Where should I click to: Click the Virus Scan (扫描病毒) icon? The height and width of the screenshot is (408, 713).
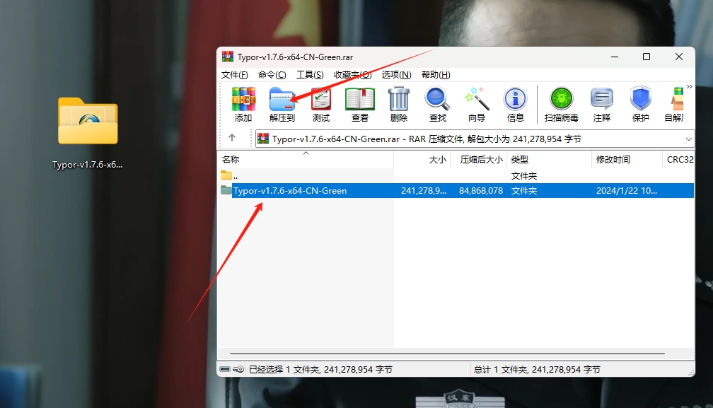click(562, 99)
